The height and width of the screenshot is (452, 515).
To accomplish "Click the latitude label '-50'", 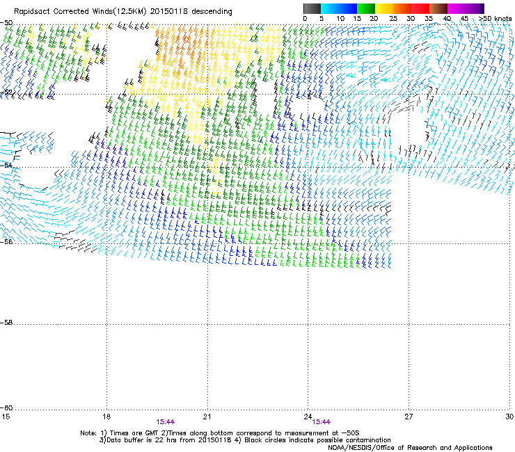I will pyautogui.click(x=6, y=23).
